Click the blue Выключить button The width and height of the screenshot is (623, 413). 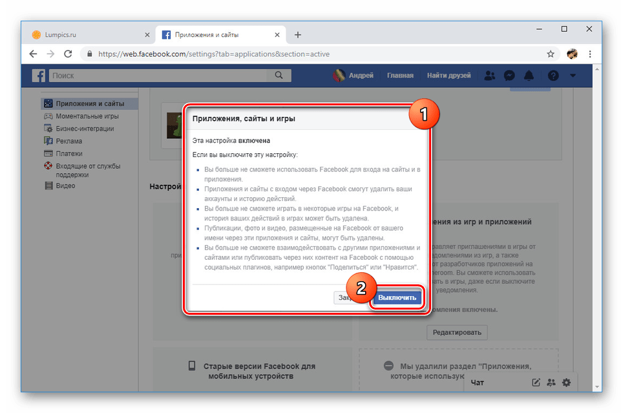coord(397,297)
